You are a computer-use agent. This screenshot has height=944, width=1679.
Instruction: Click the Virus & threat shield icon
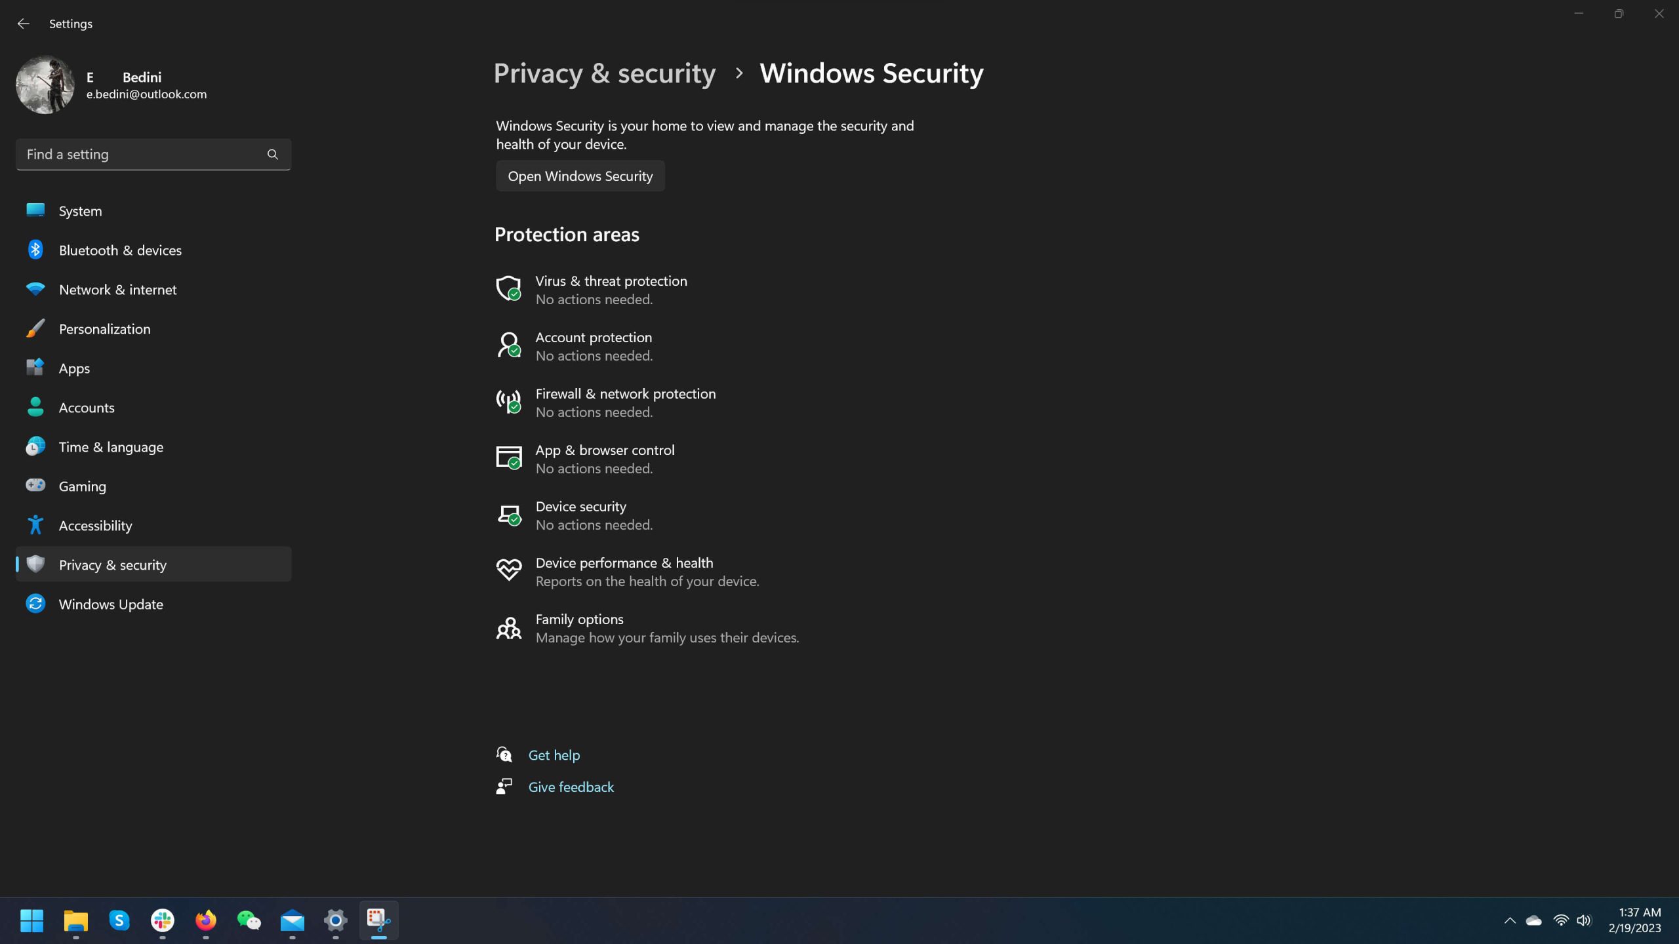pyautogui.click(x=508, y=288)
